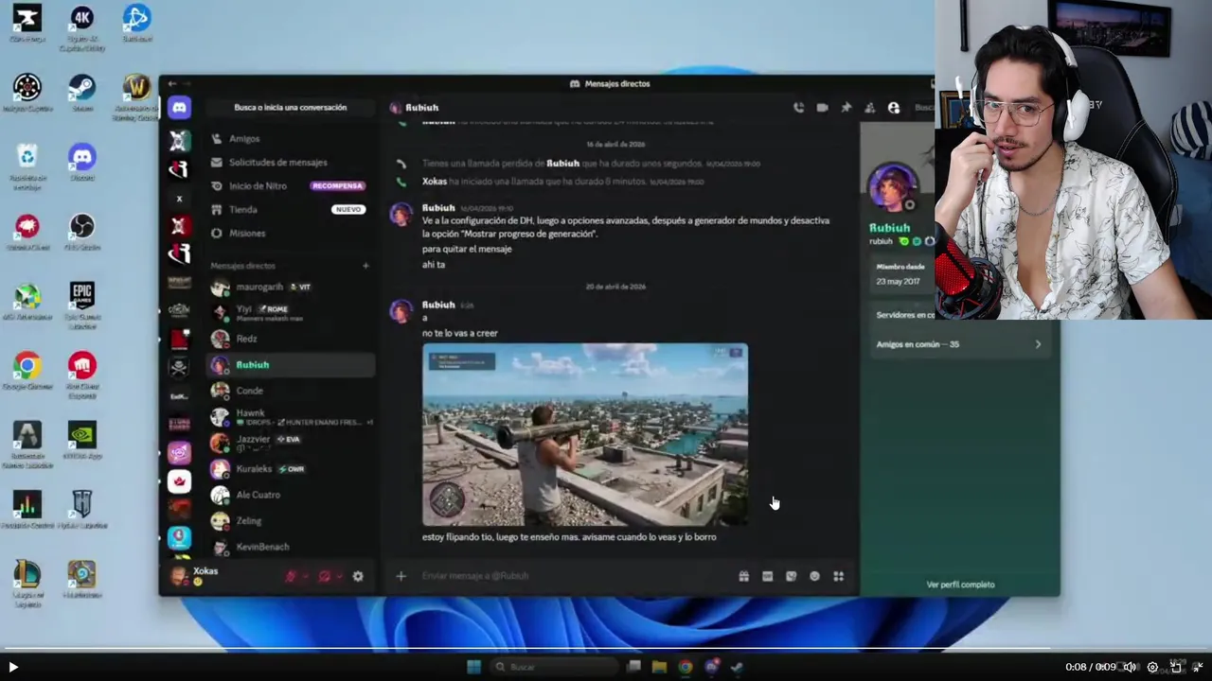Open the Epic Games Launcher desktop shortcut
The image size is (1212, 681).
click(82, 305)
